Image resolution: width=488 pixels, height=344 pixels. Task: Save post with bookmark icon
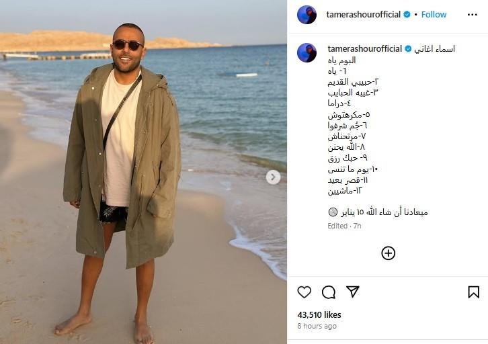point(473,292)
